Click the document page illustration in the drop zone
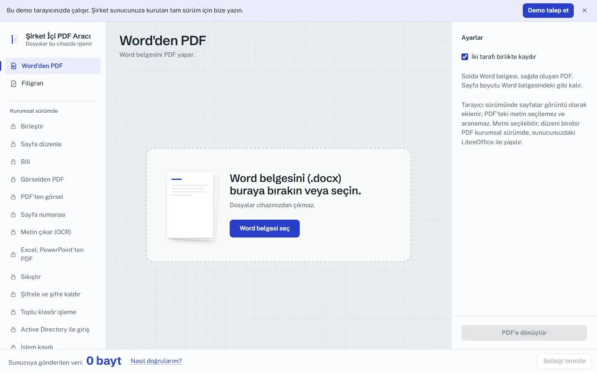Image resolution: width=597 pixels, height=373 pixels. [192, 206]
